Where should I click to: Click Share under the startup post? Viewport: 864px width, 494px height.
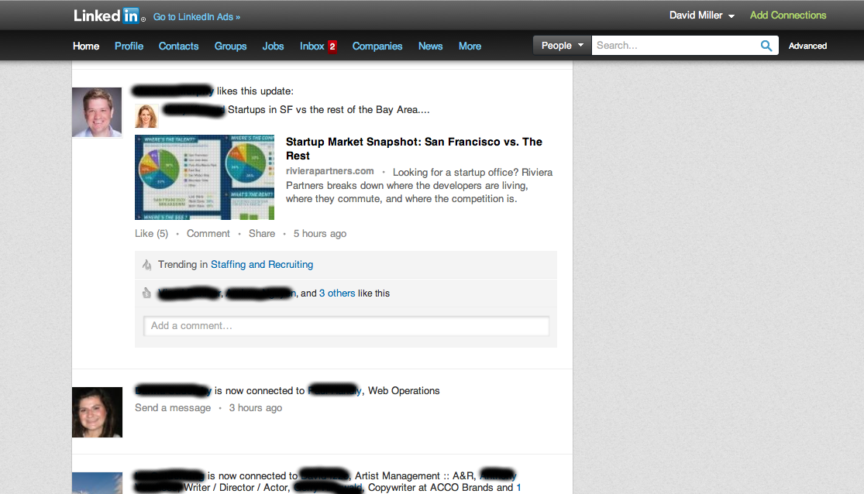(262, 234)
